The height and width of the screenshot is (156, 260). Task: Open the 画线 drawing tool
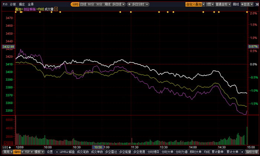(235, 4)
